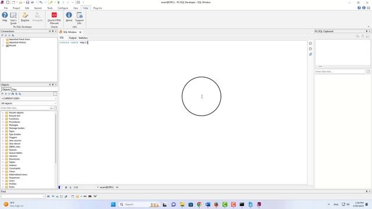372x209 pixels.
Task: Switch to the Statistics tab
Action: coord(83,38)
